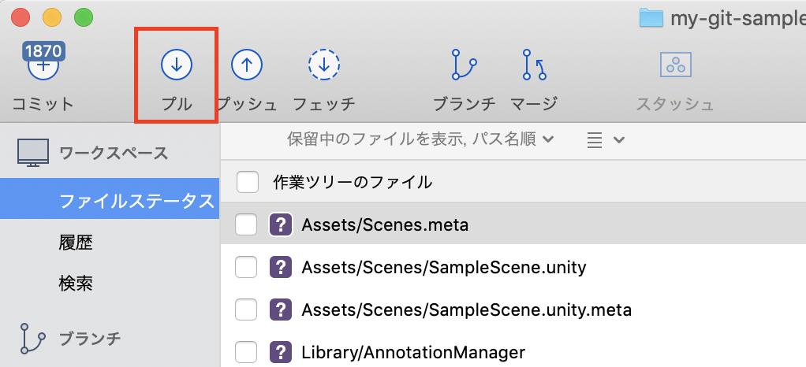Viewport: 806px width, 367px height.
Task: Open 検索 (Search) in the sidebar
Action: click(x=76, y=282)
